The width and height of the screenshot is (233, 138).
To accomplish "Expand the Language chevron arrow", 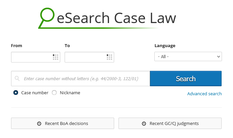I will (218, 56).
